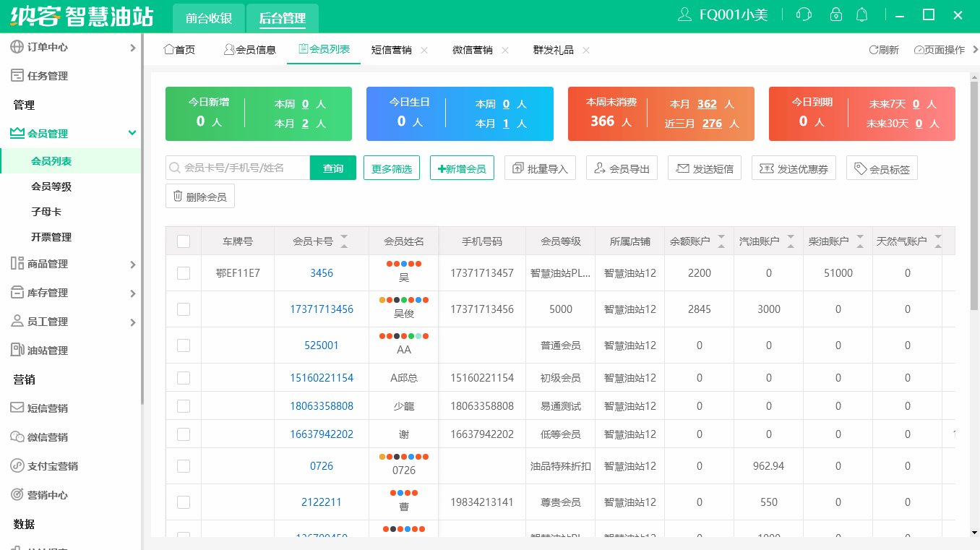Check the row checkbox for 鄂EF11E7
Screen dimensions: 980x550
(x=183, y=272)
